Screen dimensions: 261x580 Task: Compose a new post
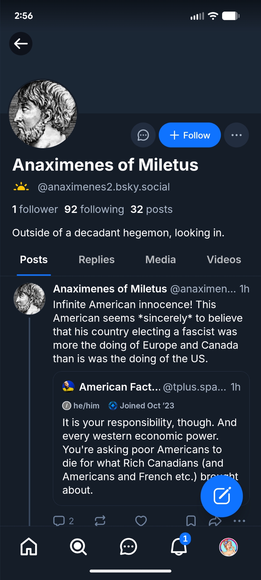click(x=222, y=496)
